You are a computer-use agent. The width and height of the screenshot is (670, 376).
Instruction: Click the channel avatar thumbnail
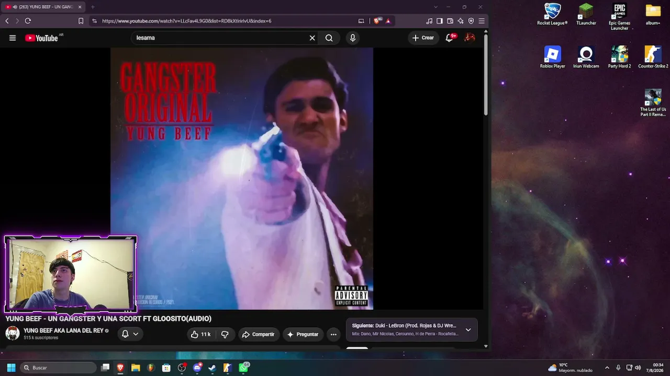click(13, 333)
